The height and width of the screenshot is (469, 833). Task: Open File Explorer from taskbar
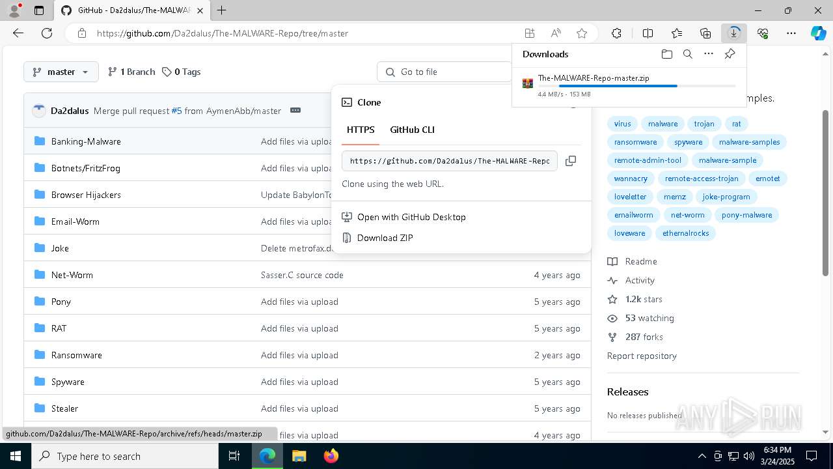coord(299,456)
